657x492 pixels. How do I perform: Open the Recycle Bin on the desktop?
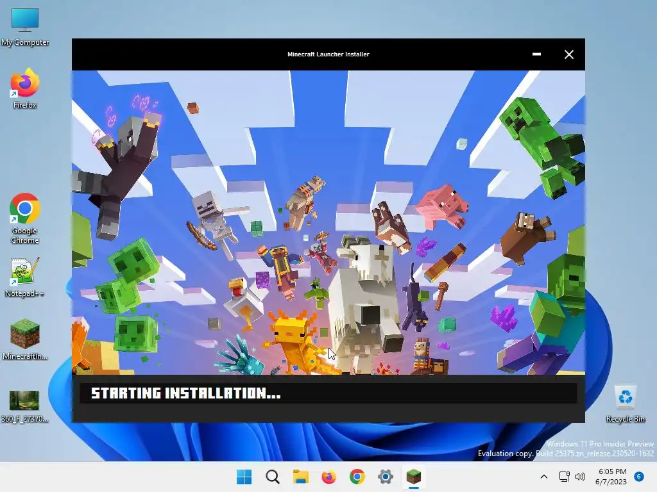(x=625, y=404)
